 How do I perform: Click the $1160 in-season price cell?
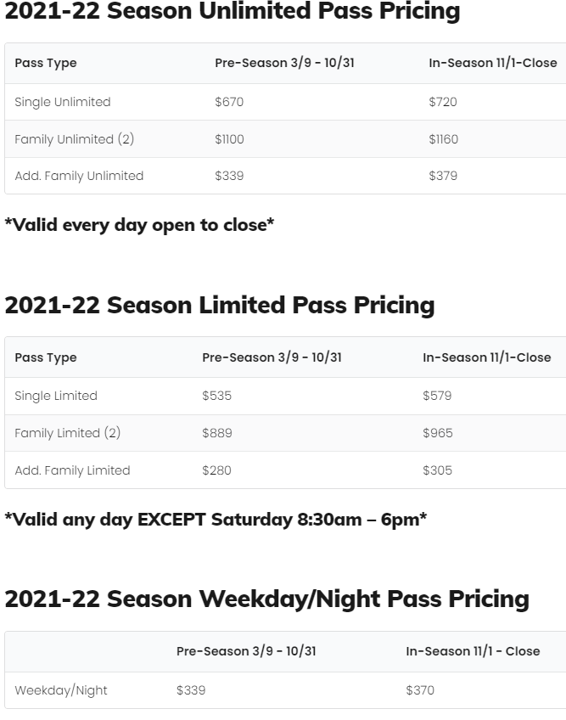coord(443,139)
